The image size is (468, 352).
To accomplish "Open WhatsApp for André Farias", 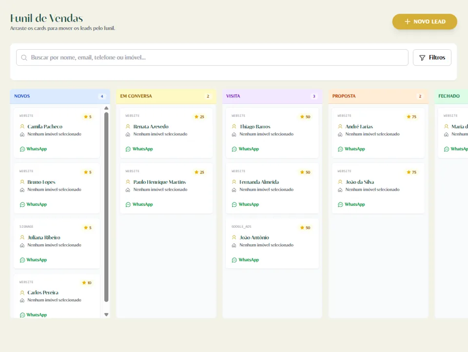I will click(351, 149).
